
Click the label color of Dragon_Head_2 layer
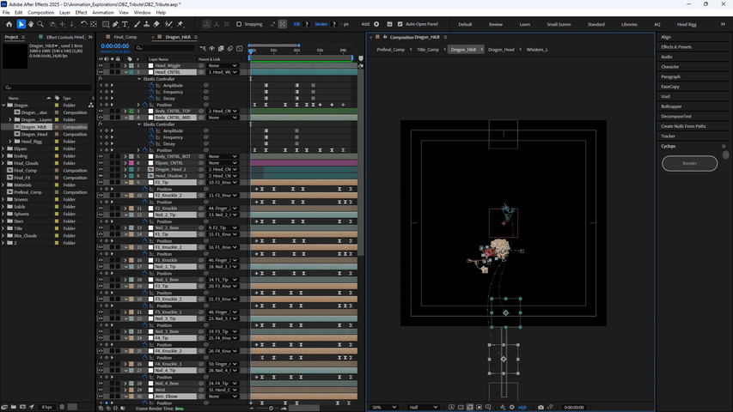tap(131, 169)
